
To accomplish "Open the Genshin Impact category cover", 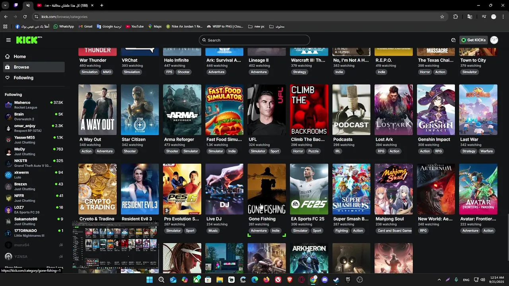I will coord(436,110).
